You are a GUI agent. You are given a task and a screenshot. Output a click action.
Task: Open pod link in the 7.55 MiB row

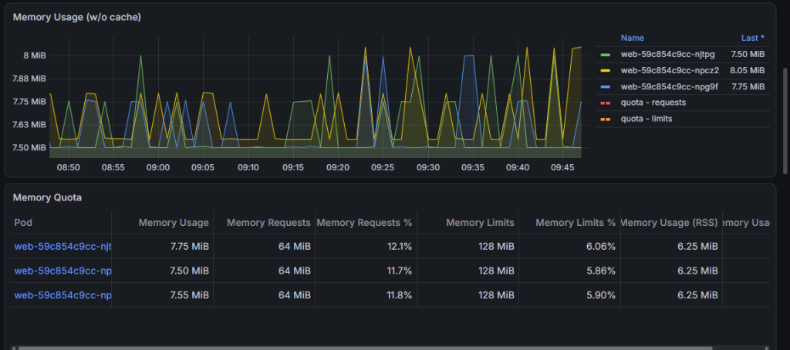(x=63, y=295)
